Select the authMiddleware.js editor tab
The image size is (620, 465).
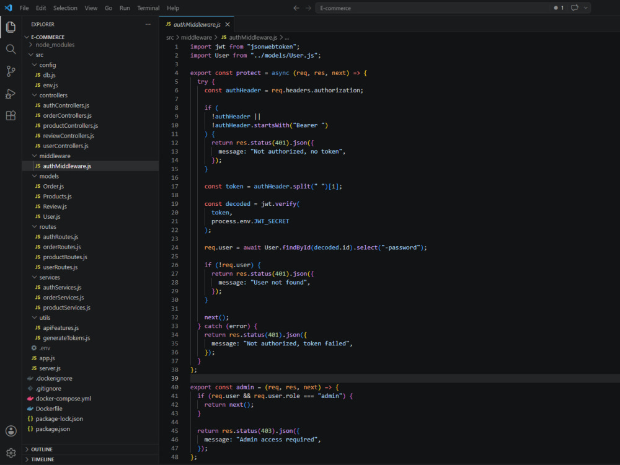tap(197, 25)
